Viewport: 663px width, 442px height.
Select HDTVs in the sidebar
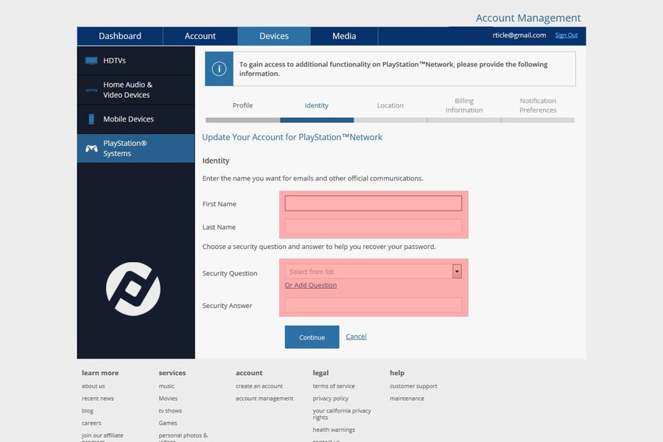click(136, 60)
